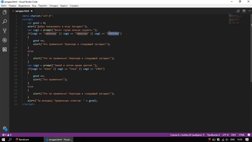This screenshot has width=252, height=142.
Task: Switch the ENG input language indicator
Action: [x=233, y=139]
